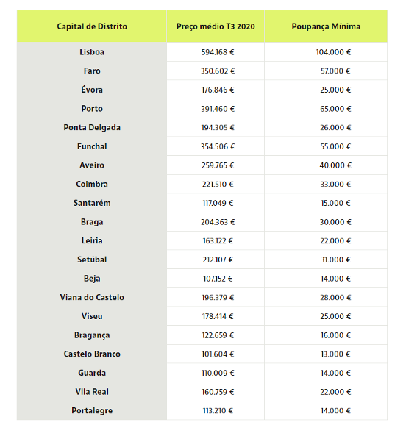Click Vila Real savings 22.000 €
The width and height of the screenshot is (406, 436).
pos(335,392)
